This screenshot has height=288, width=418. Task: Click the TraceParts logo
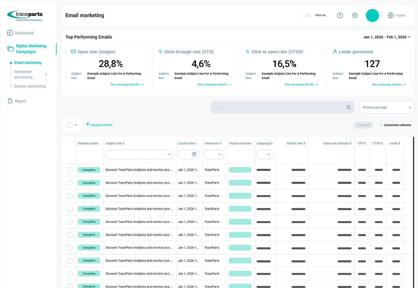25,16
